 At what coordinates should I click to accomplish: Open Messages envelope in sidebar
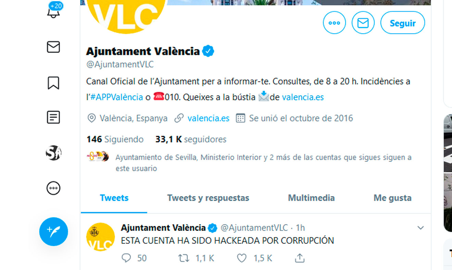53,47
